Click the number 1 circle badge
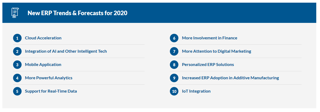This screenshot has width=320, height=112. pos(17,38)
